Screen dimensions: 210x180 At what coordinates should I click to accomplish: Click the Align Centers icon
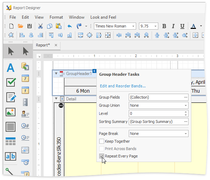tap(31, 35)
